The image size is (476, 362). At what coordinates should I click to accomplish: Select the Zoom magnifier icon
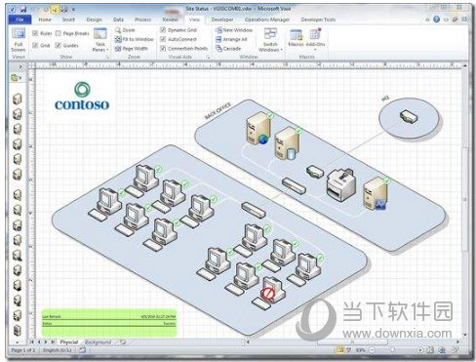(x=118, y=30)
